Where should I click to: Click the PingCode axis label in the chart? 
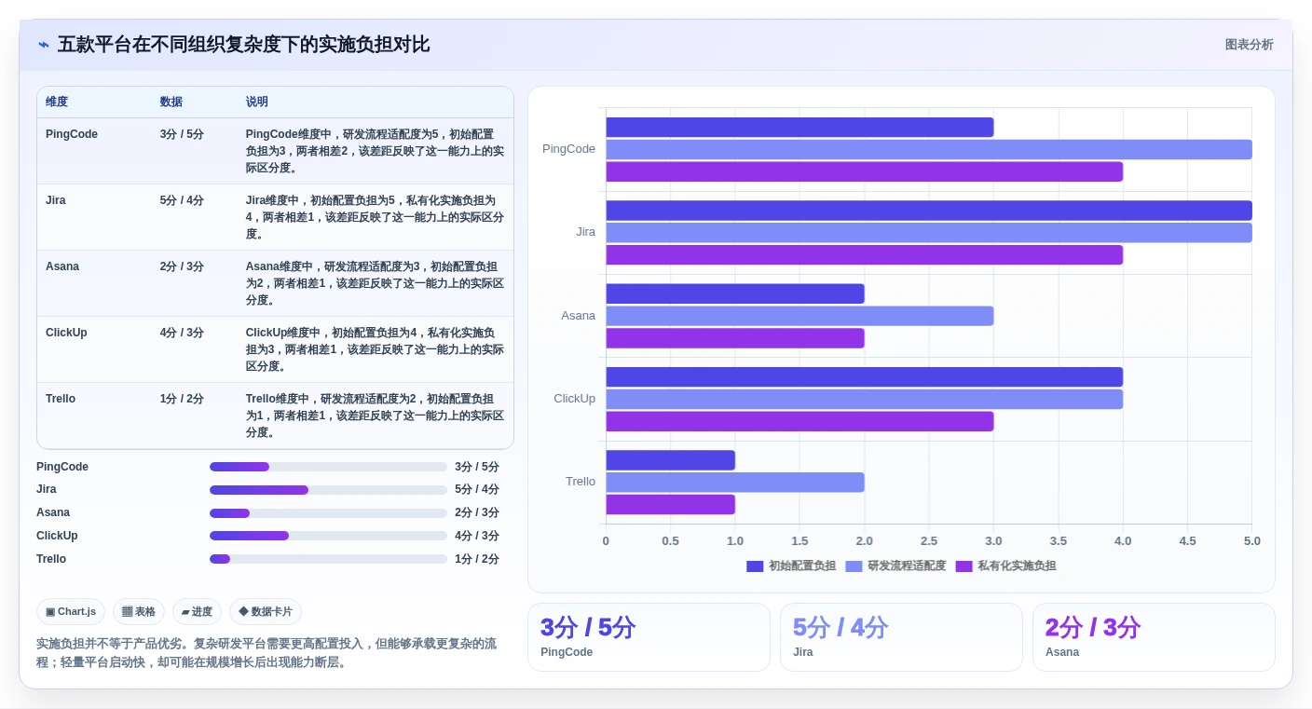(x=568, y=149)
